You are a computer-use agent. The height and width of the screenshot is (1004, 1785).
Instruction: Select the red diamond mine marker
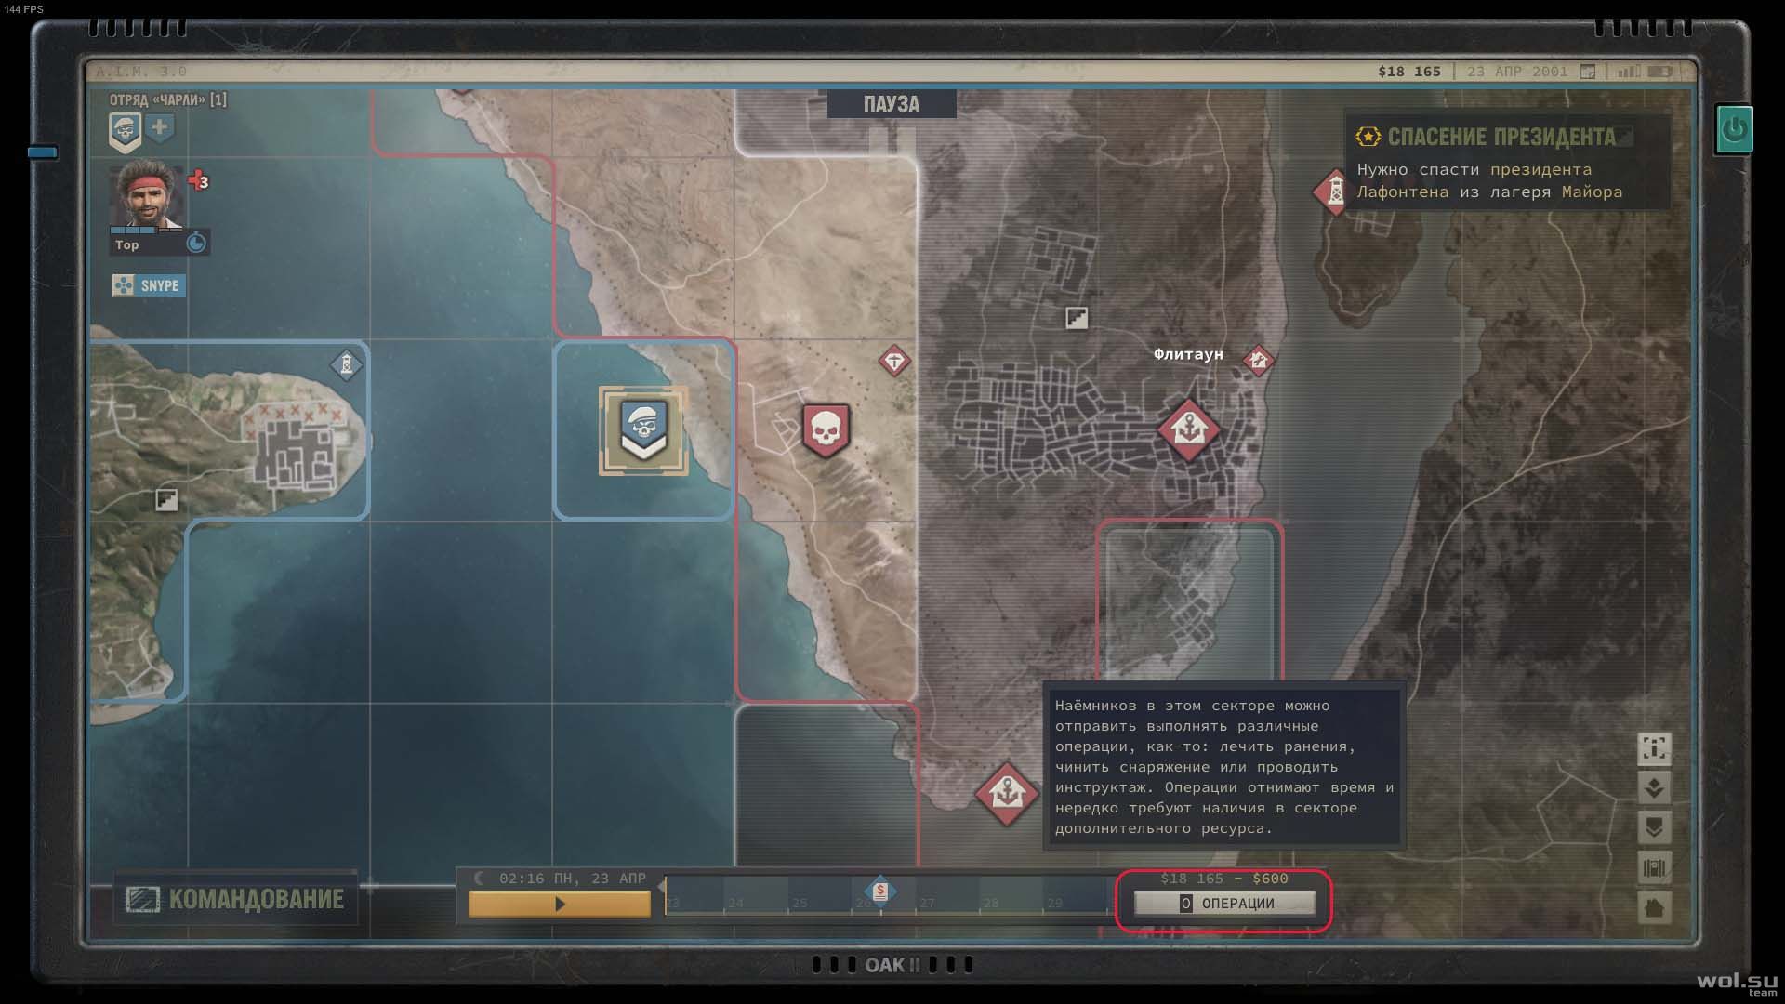click(894, 361)
